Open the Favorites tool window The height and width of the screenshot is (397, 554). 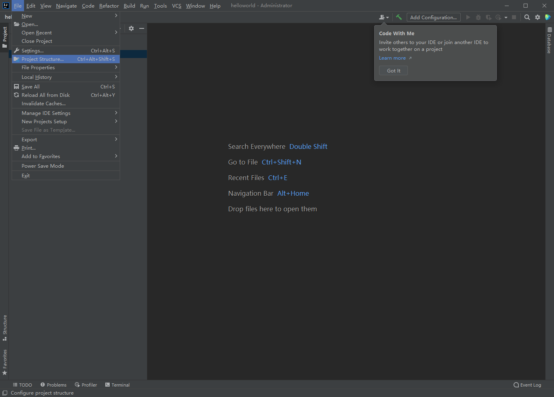[x=5, y=362]
